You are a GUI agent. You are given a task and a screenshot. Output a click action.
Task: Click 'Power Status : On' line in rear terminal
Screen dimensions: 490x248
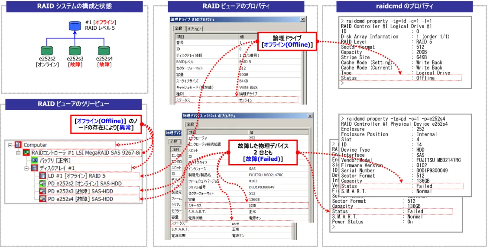pyautogui.click(x=373, y=222)
